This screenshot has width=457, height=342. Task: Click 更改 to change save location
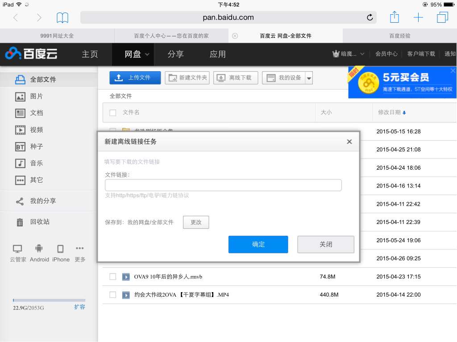pyautogui.click(x=196, y=222)
